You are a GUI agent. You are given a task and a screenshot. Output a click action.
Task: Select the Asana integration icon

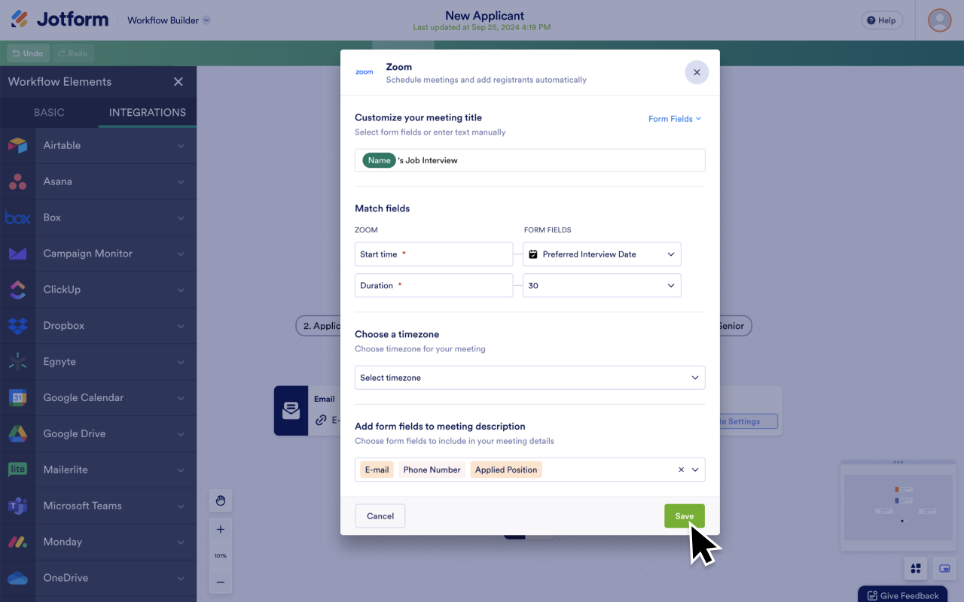pyautogui.click(x=17, y=181)
